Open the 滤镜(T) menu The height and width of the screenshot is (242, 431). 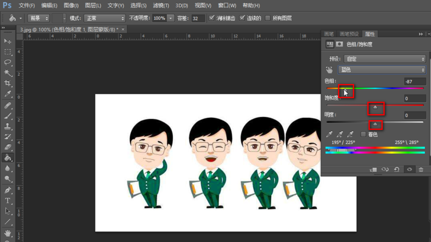pyautogui.click(x=161, y=5)
